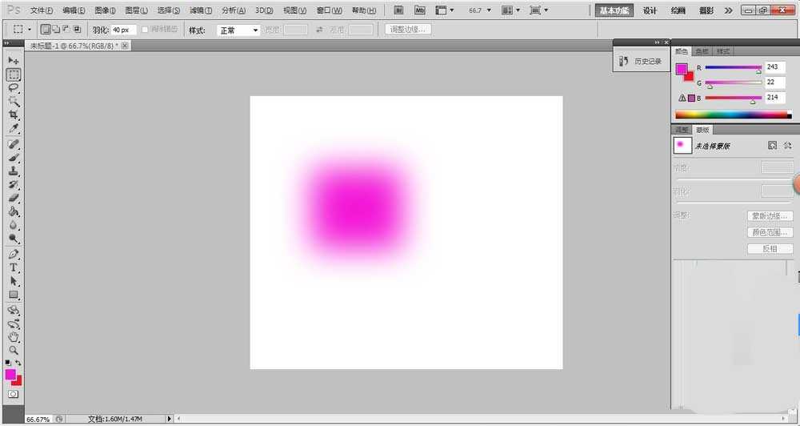800x426 pixels.
Task: Open the tool preset picker arrow
Action: [30, 30]
